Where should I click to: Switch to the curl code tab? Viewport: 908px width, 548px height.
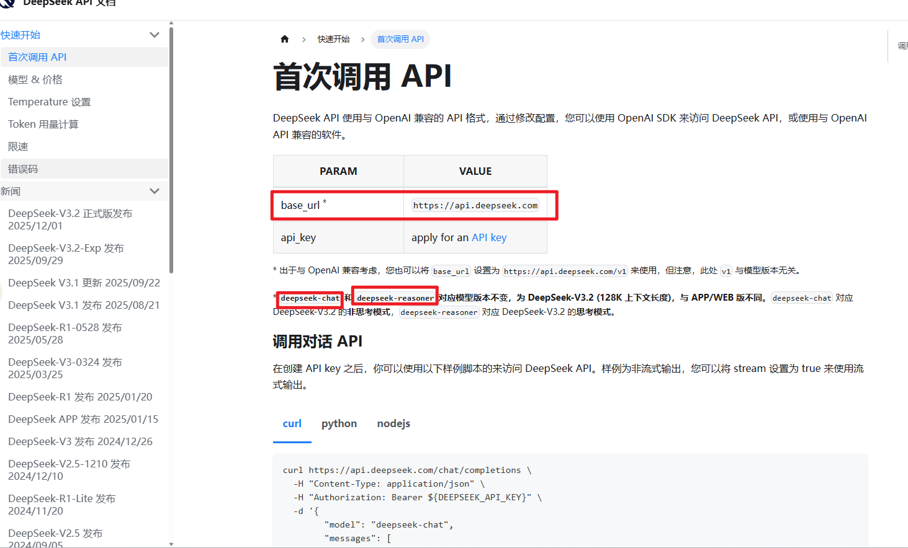click(x=292, y=423)
